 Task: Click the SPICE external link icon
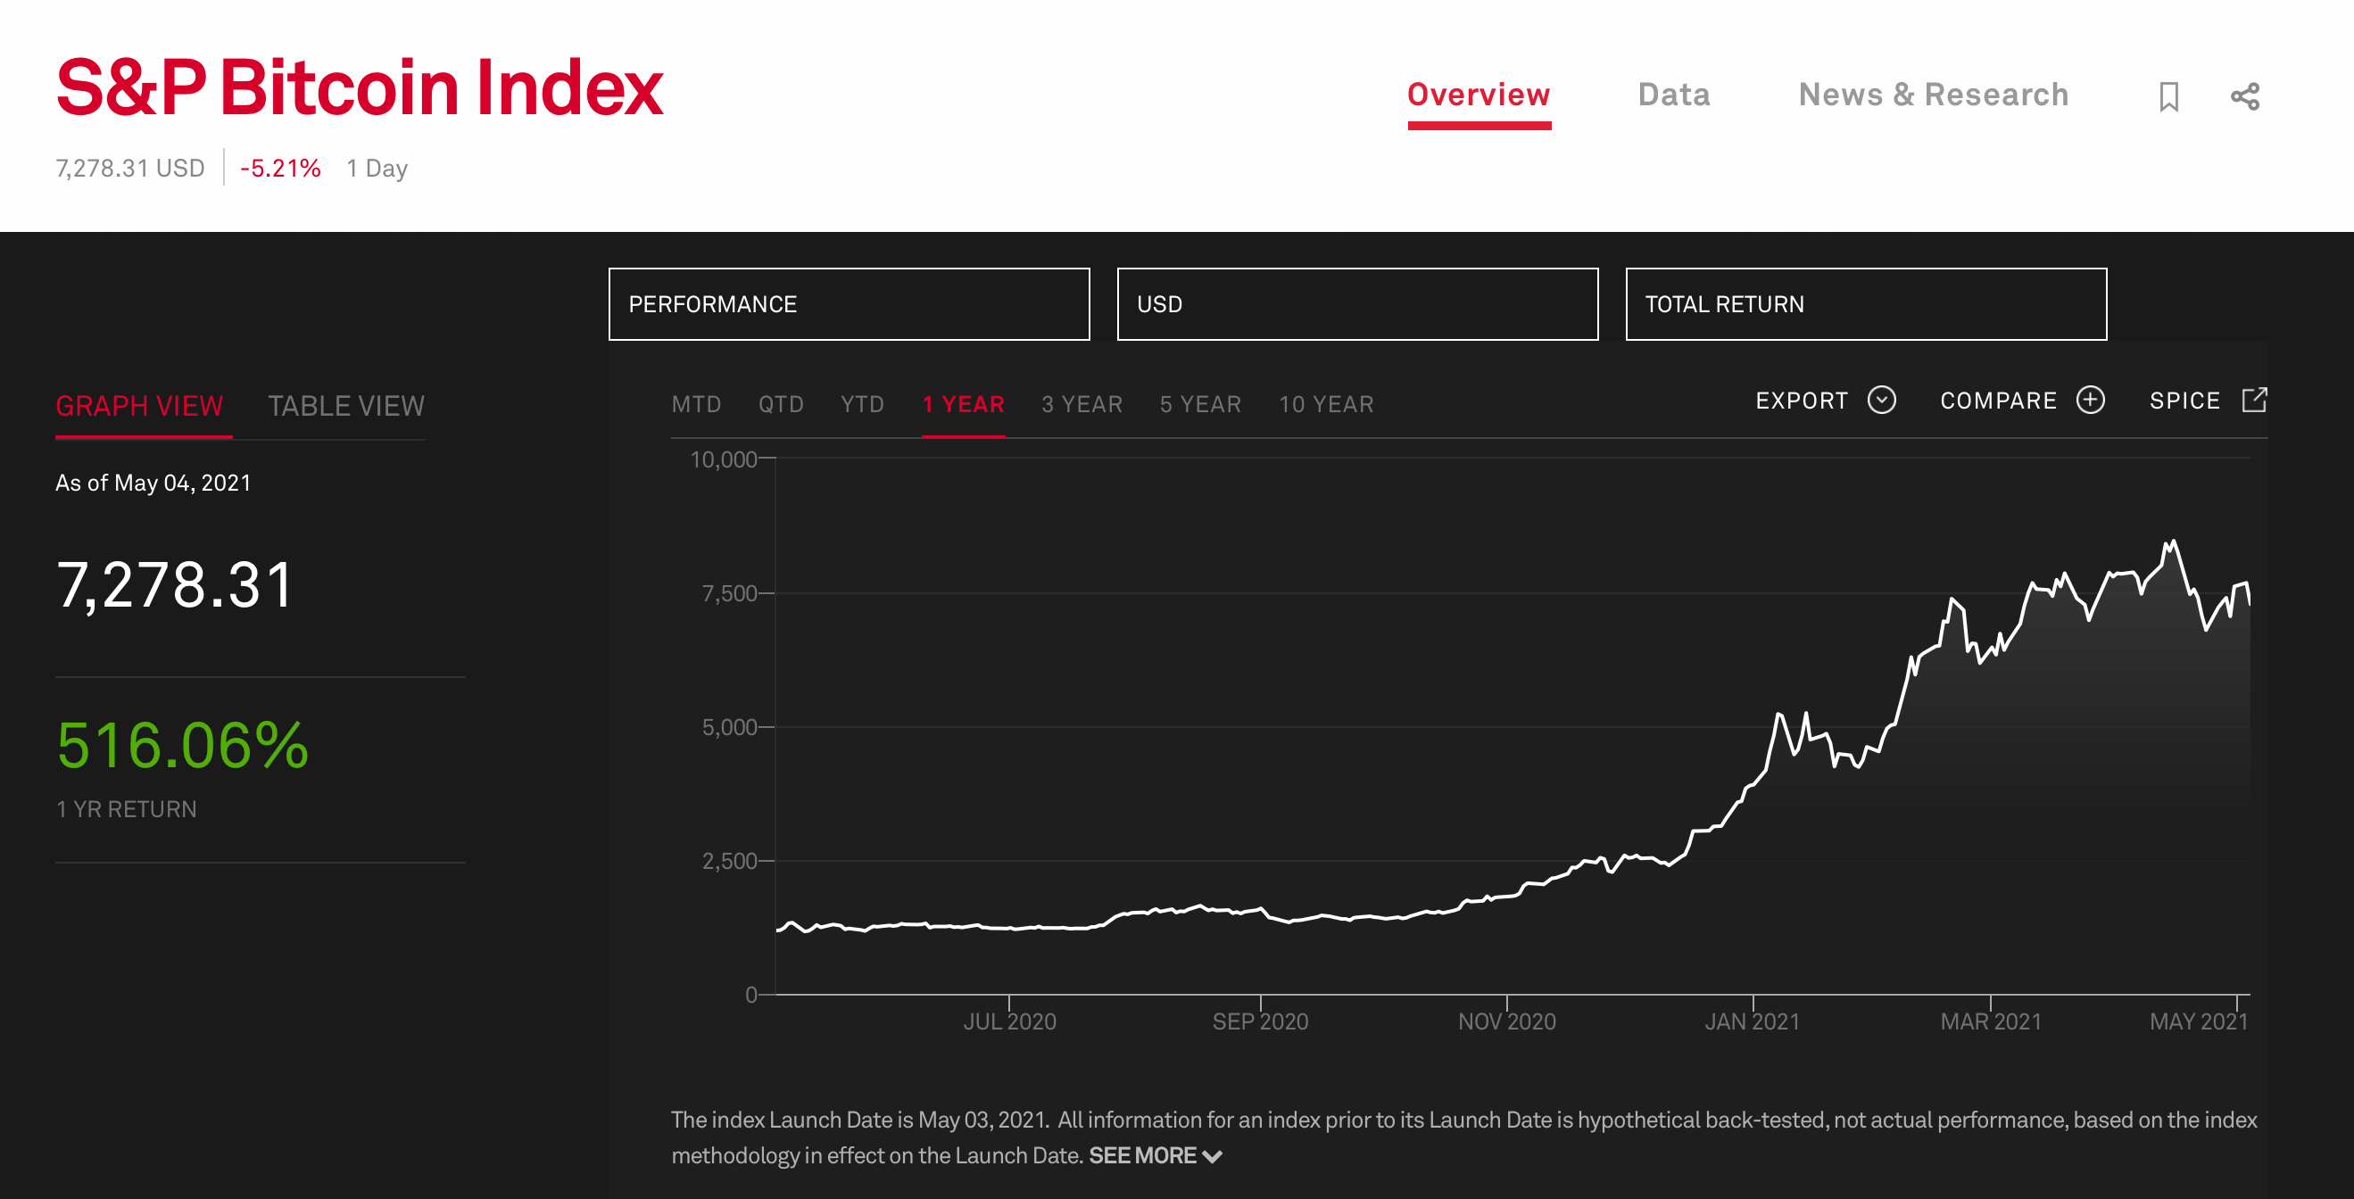(2254, 401)
